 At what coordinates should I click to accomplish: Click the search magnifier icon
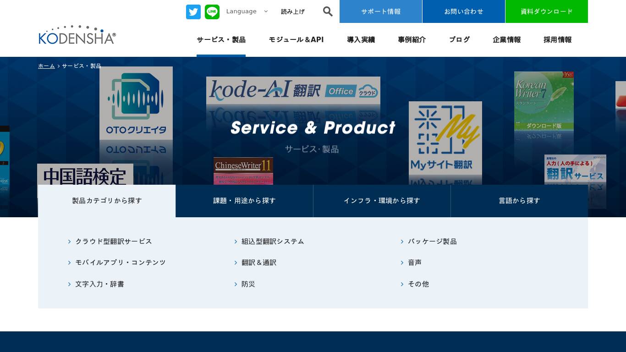pyautogui.click(x=328, y=11)
